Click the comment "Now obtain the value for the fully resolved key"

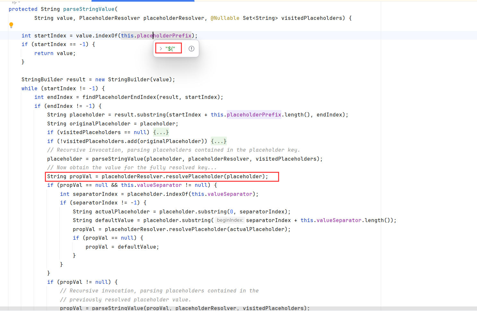coord(132,168)
